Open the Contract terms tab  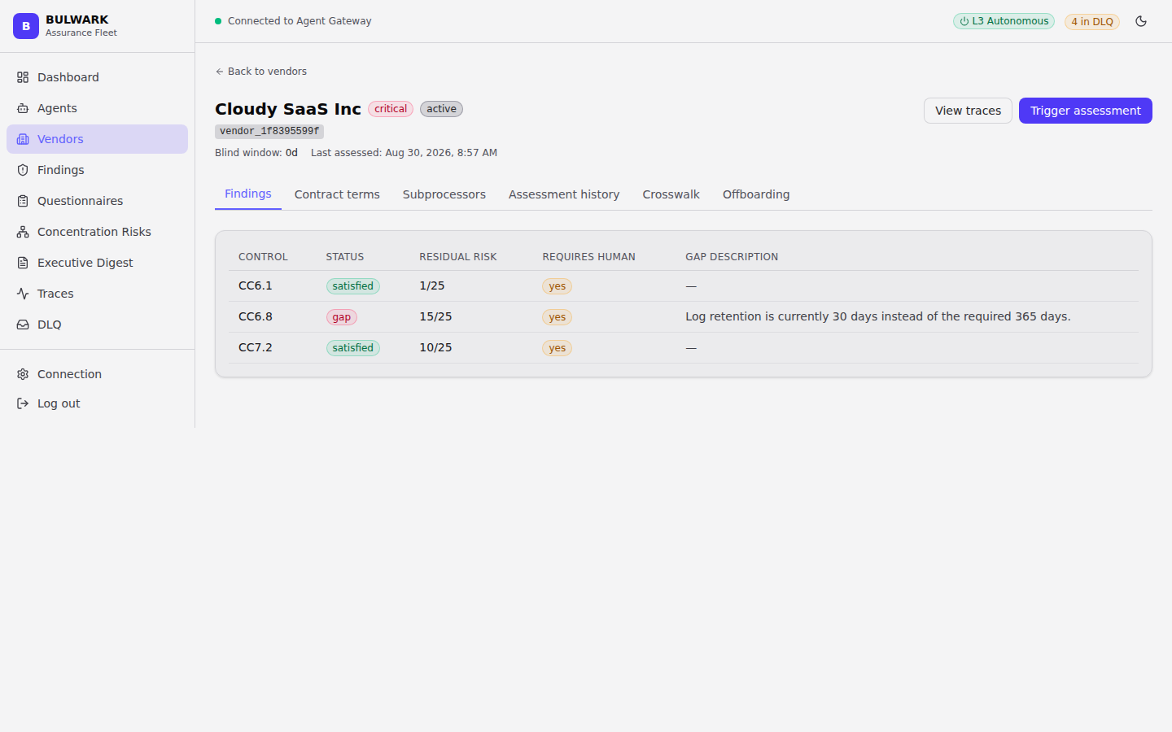(337, 194)
